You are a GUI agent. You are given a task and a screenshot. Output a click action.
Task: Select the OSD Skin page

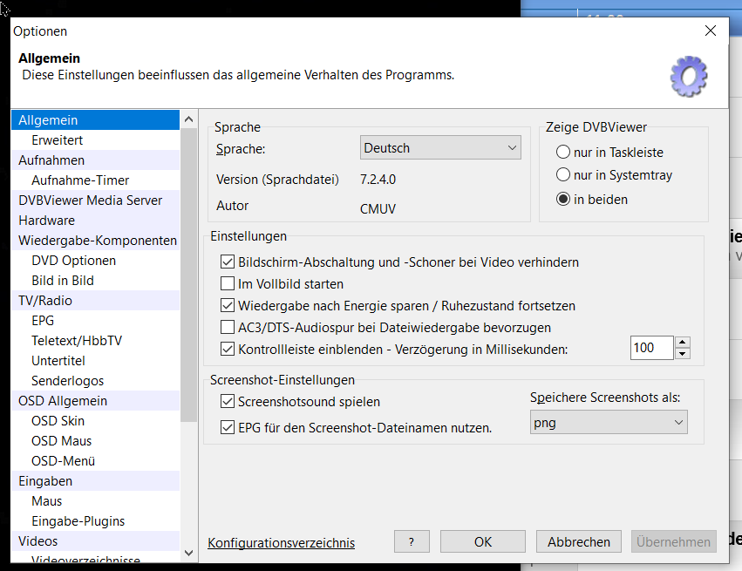coord(95,421)
